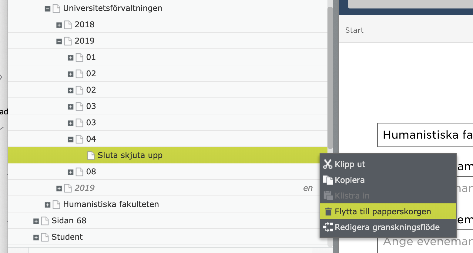Click the copy icon next to Kopiera
The image size is (473, 253).
point(328,180)
